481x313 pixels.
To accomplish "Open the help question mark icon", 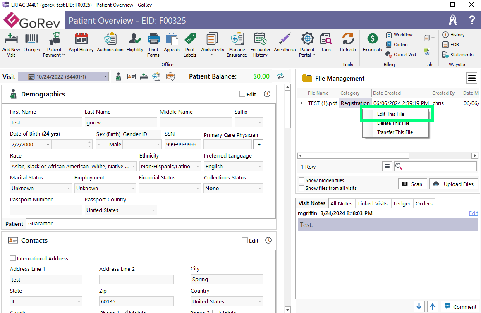I will [472, 20].
